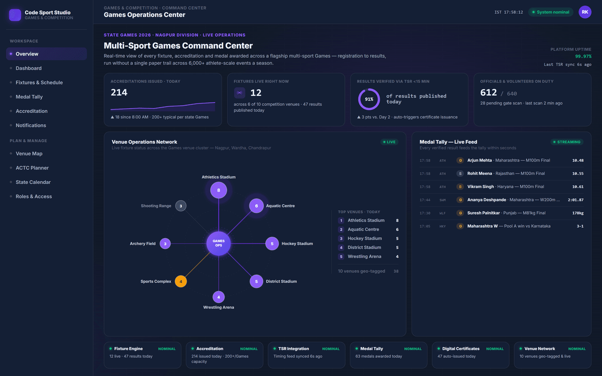Click the gold badge for Ananya Deshpande
The width and height of the screenshot is (602, 376).
coord(460,200)
